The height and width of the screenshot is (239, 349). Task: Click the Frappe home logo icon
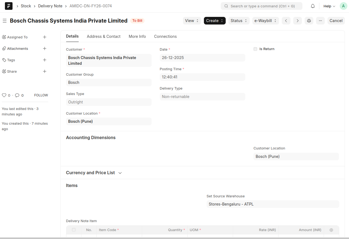(x=9, y=6)
